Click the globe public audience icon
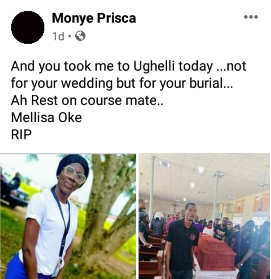Image resolution: width=271 pixels, height=279 pixels. click(x=80, y=36)
